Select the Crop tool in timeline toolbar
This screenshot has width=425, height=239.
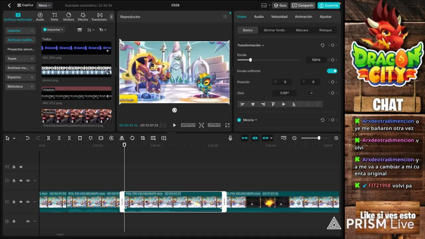click(x=143, y=138)
